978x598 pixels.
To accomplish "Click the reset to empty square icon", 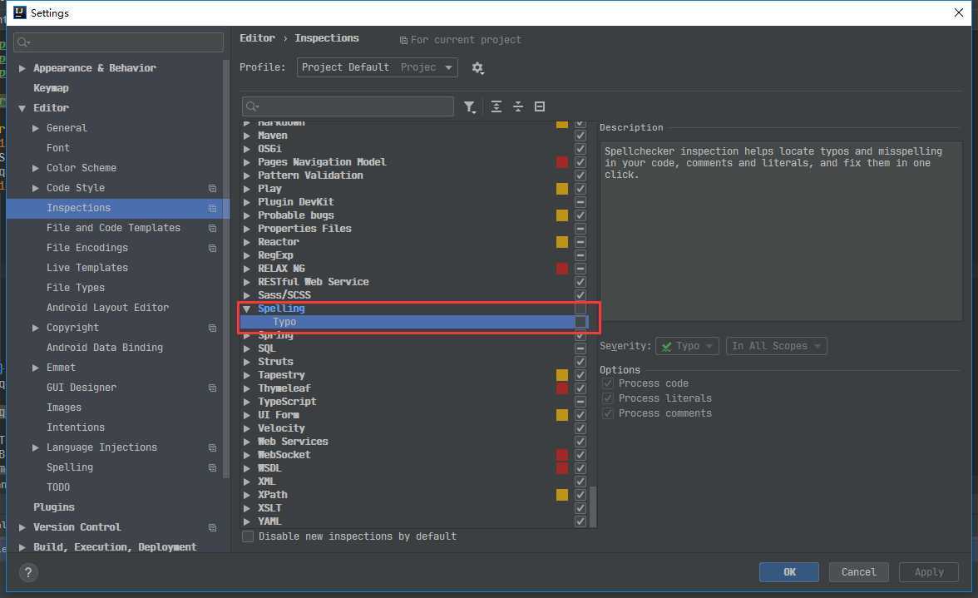I will [540, 106].
